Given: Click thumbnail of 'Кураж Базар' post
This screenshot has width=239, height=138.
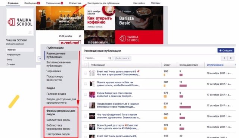Looking at the screenshot, I should [x=92, y=95].
